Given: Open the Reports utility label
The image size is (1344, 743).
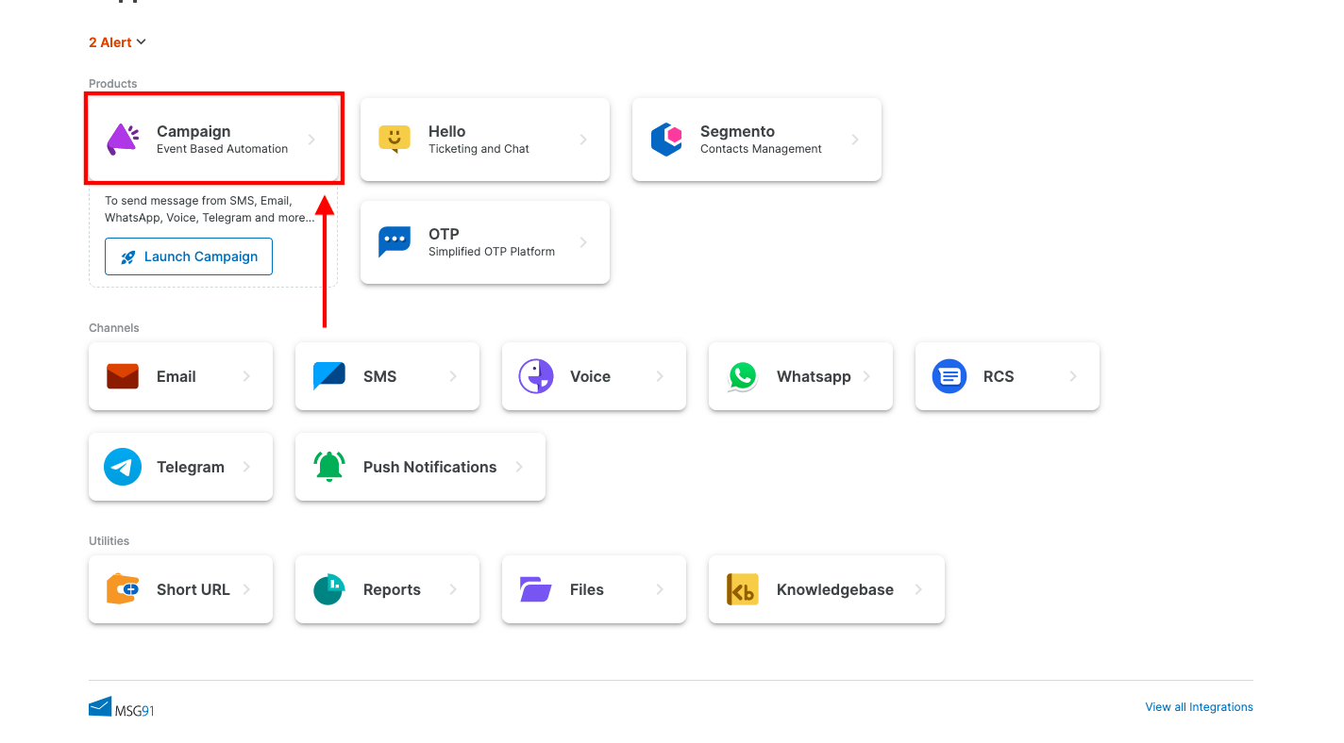Looking at the screenshot, I should pos(392,589).
